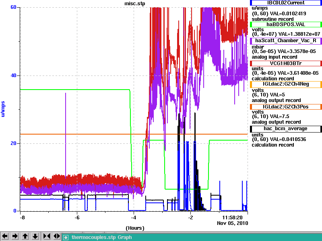This screenshot has width=322, height=241.
Task: Select the IBC0L02Current legend entry
Action: point(286,3)
